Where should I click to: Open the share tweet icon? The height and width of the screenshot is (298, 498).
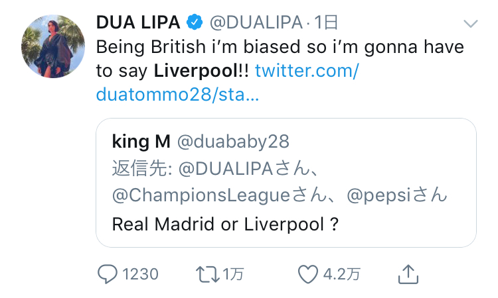tap(407, 273)
